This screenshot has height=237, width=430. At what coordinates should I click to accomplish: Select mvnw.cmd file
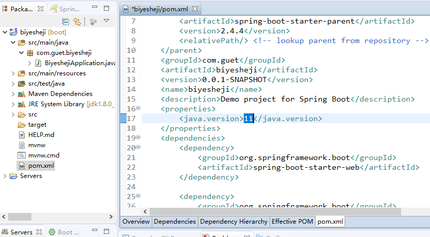point(39,155)
